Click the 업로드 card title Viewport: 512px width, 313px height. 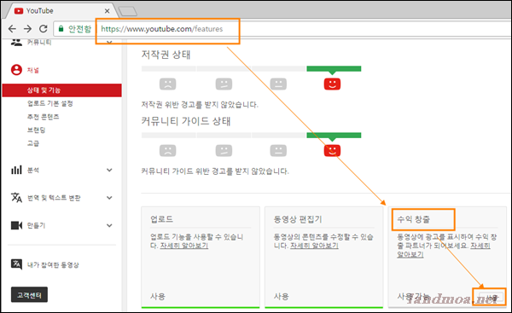pos(161,219)
